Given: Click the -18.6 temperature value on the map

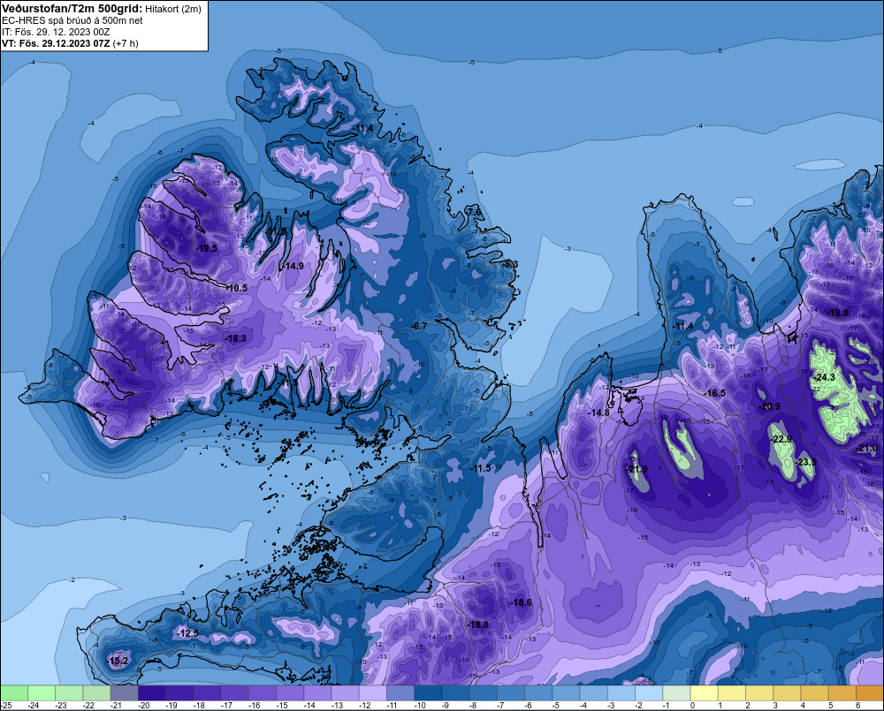Looking at the screenshot, I should pos(521,603).
